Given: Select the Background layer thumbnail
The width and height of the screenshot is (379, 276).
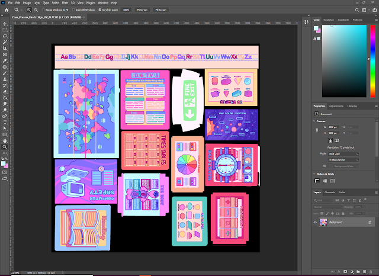Looking at the screenshot, I should click(x=323, y=222).
